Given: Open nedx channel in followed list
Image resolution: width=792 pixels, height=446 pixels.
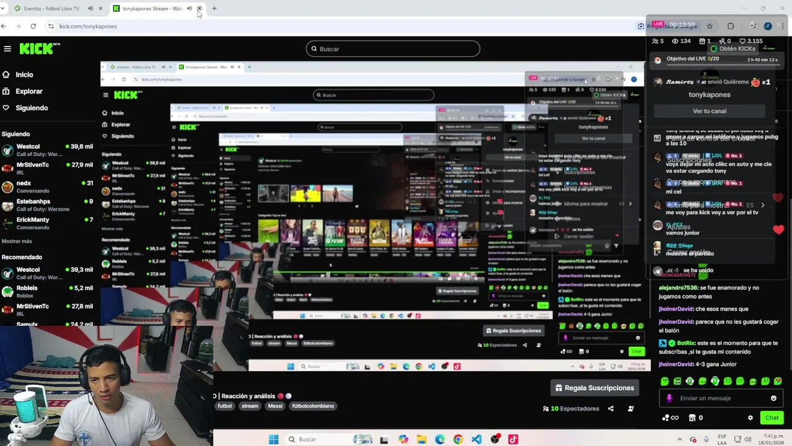Looking at the screenshot, I should [47, 186].
